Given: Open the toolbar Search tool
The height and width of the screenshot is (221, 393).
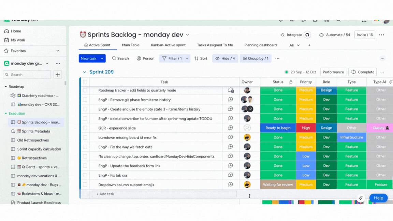Looking at the screenshot, I should click(120, 58).
